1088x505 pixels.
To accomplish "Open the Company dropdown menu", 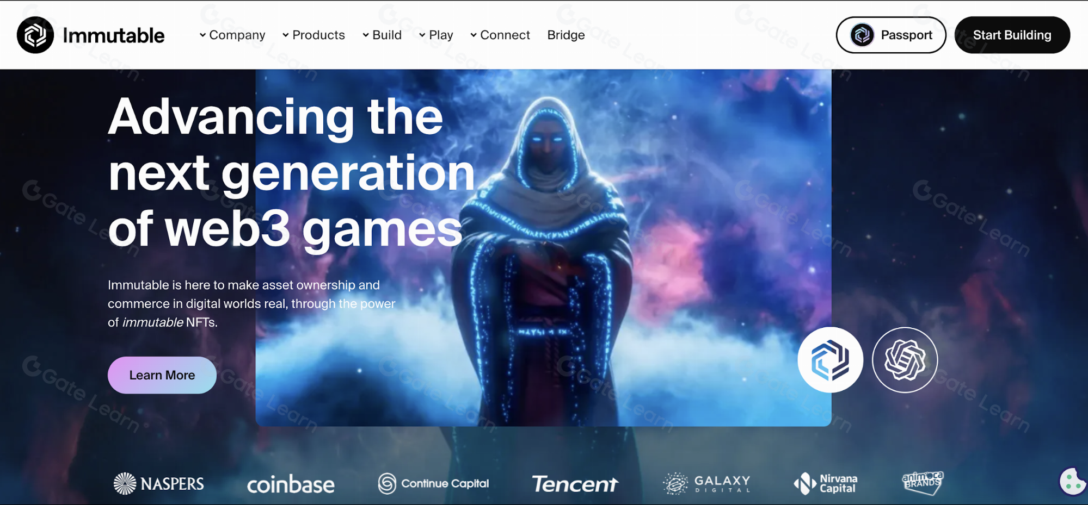I will point(232,35).
